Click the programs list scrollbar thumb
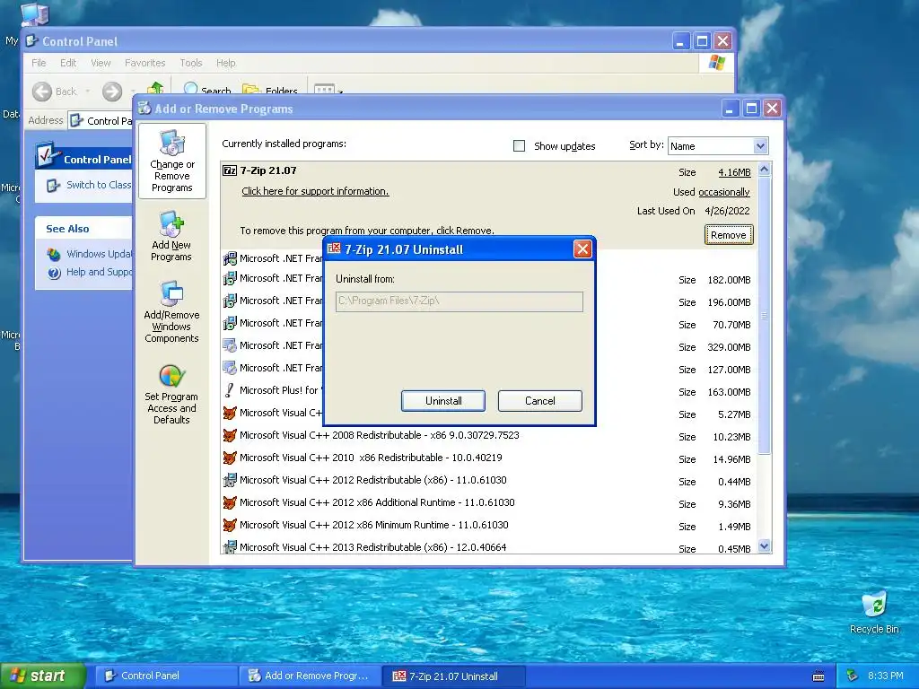919x689 pixels. [x=764, y=315]
